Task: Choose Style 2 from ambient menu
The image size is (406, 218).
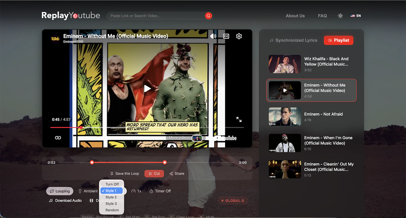Action: (x=112, y=197)
